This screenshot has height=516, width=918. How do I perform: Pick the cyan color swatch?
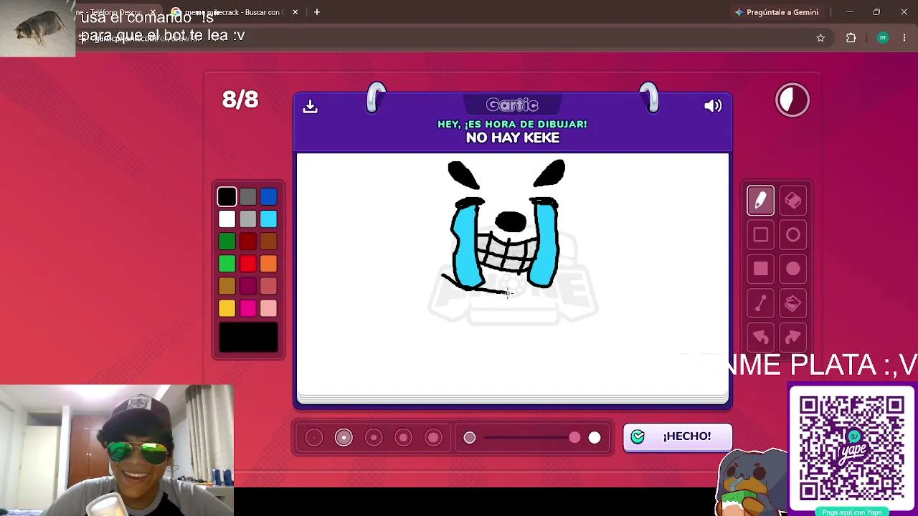coord(268,219)
